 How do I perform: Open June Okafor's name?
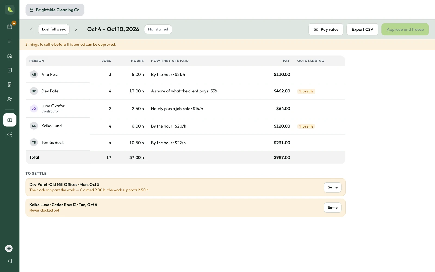[53, 106]
